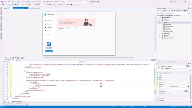Open the Any CPU platform dropdown
The height and width of the screenshot is (108, 192).
click(x=40, y=5)
